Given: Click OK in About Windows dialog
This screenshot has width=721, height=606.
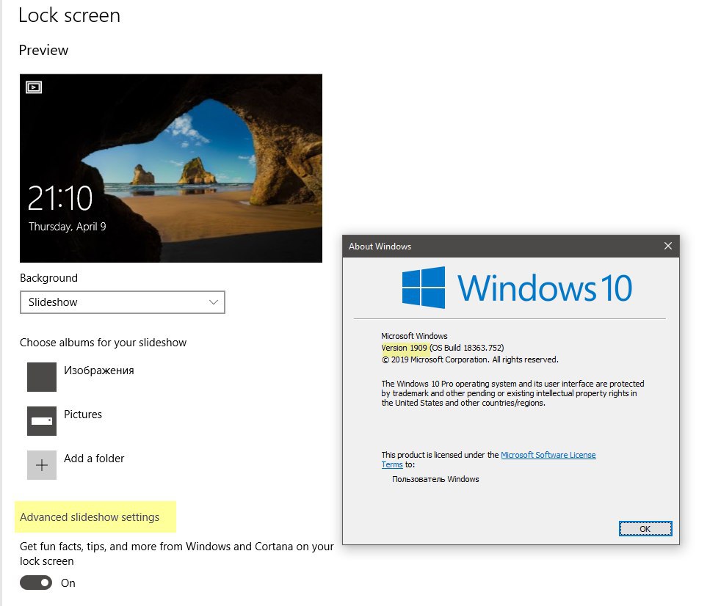Looking at the screenshot, I should click(x=645, y=529).
